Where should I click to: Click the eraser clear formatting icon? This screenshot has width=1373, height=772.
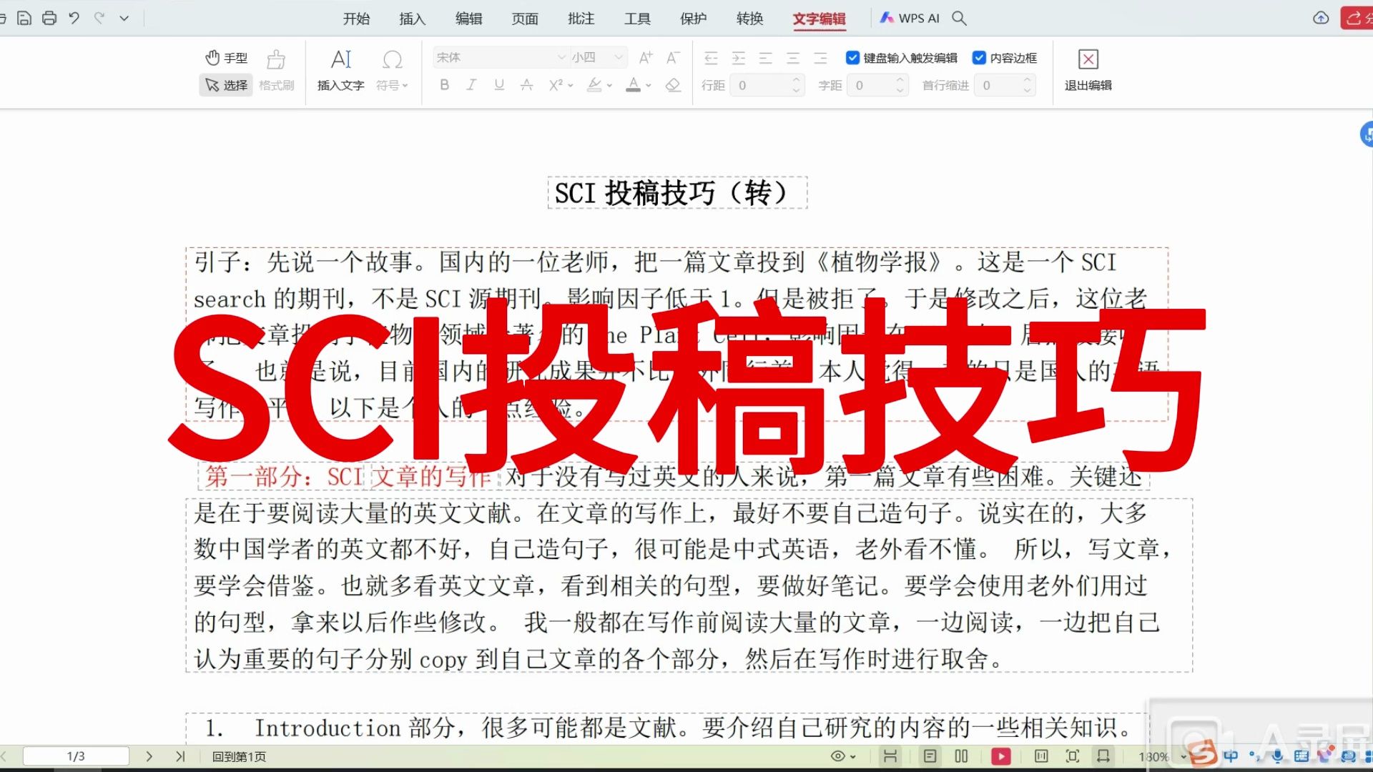point(673,85)
